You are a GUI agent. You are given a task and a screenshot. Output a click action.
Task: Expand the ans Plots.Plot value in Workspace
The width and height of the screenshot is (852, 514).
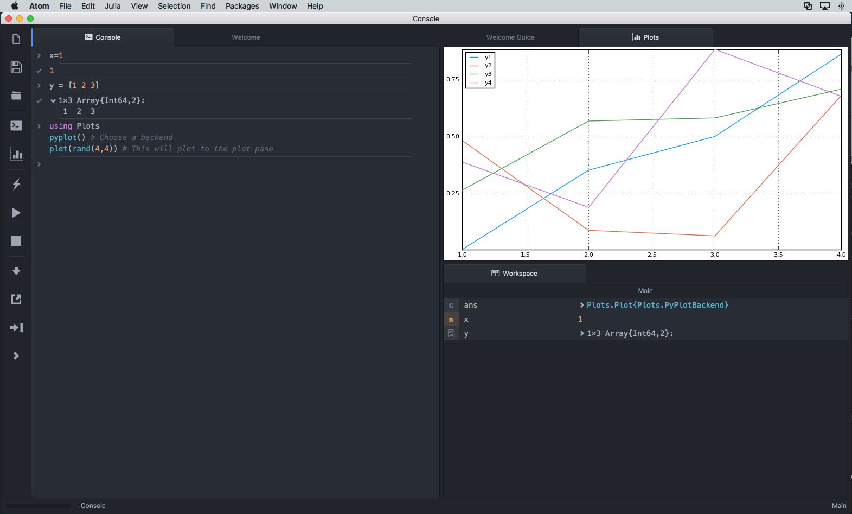click(x=582, y=305)
